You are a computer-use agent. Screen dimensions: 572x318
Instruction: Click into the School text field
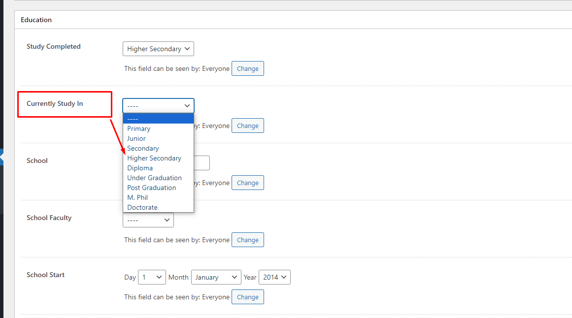point(202,163)
